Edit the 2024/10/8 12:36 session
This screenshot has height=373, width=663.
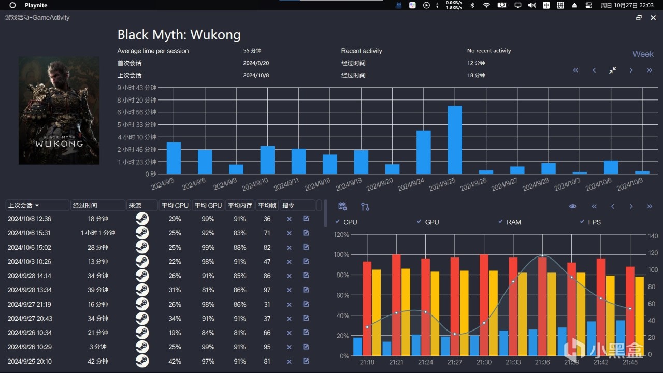click(306, 219)
